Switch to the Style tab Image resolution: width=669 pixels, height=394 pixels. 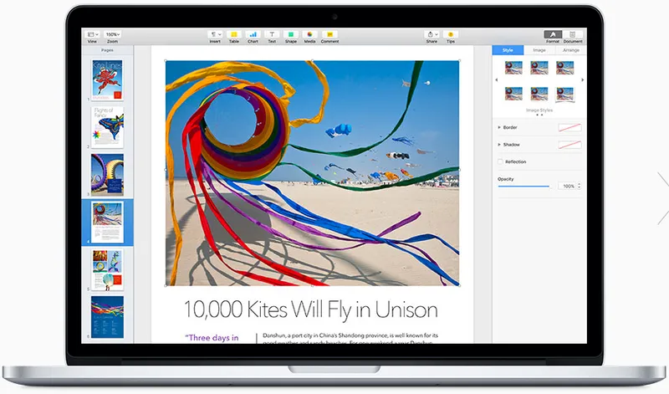point(508,50)
